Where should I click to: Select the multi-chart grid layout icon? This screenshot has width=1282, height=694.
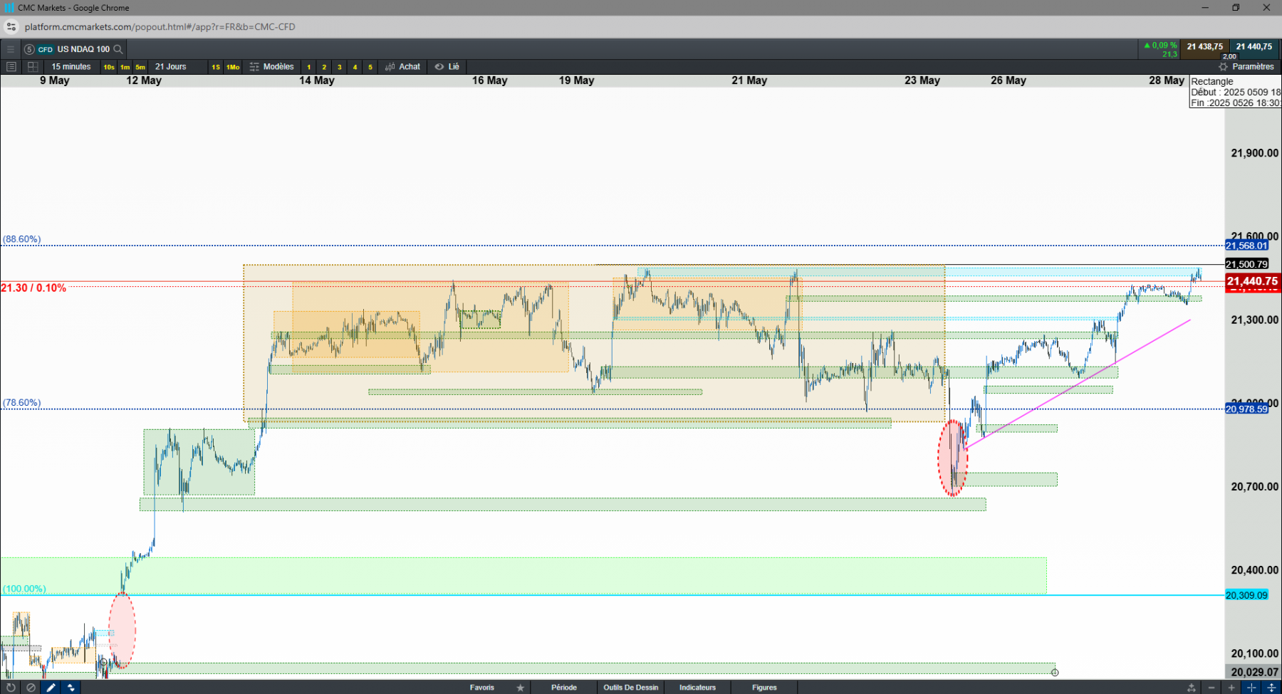(x=33, y=67)
